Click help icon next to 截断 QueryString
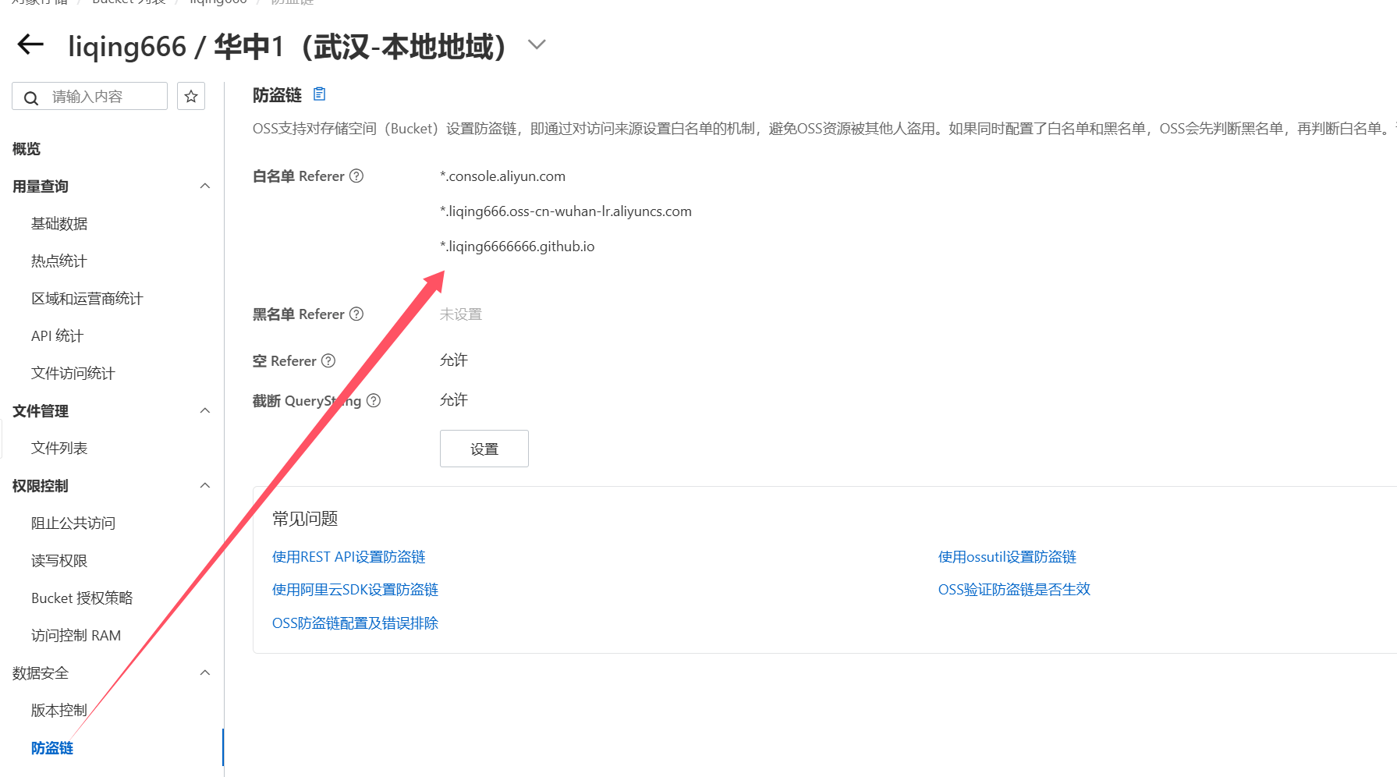The height and width of the screenshot is (777, 1397). [374, 401]
